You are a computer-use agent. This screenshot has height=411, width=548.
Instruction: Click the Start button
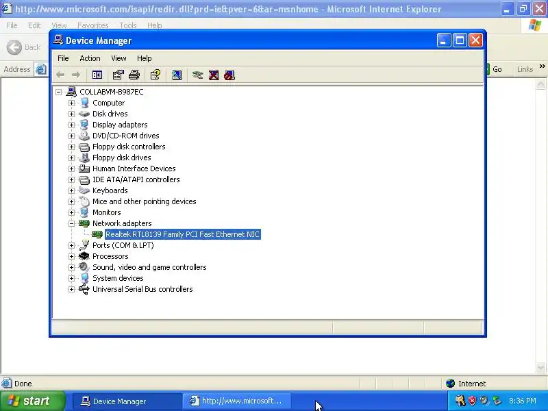[33, 401]
